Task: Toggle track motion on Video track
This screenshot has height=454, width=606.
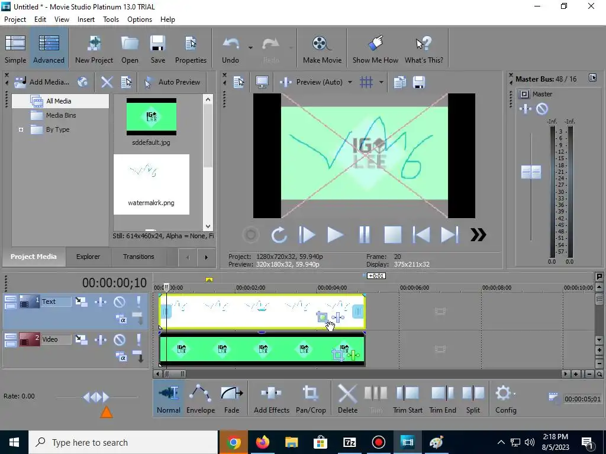Action: (x=81, y=339)
